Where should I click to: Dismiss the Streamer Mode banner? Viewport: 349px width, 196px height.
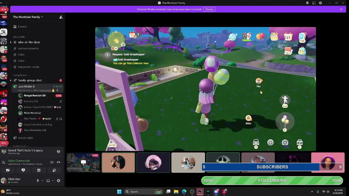(341, 9)
